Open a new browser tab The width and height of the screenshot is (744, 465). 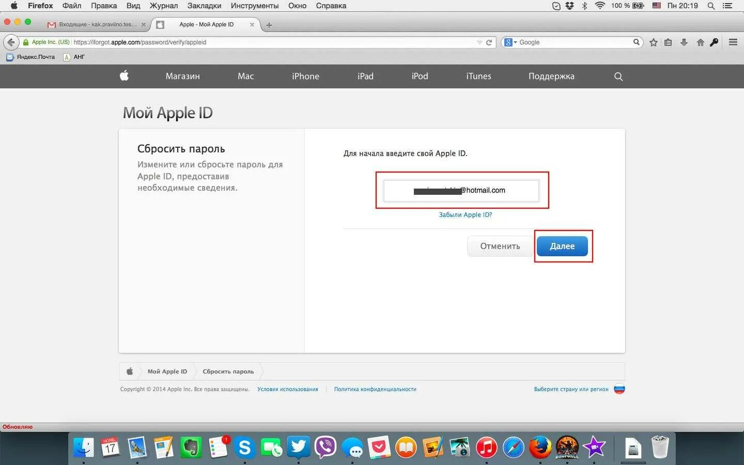click(x=269, y=25)
